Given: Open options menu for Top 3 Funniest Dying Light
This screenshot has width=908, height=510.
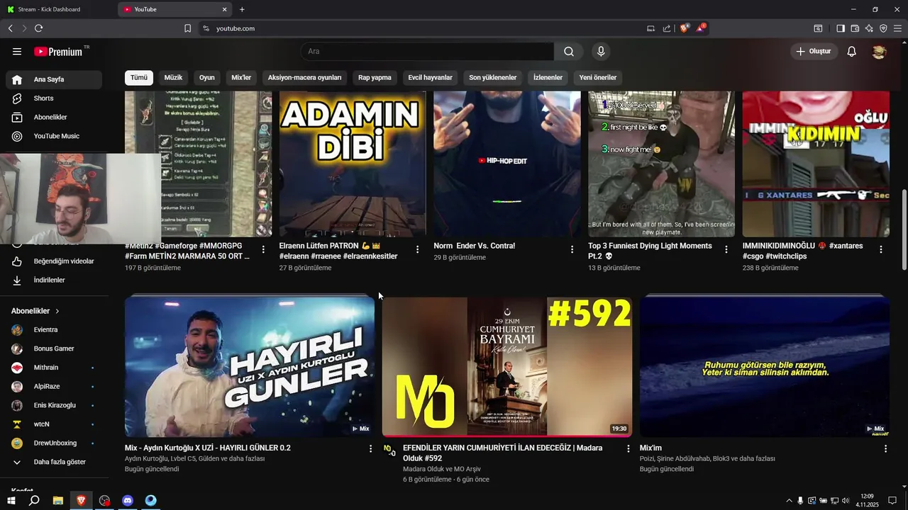Looking at the screenshot, I should pyautogui.click(x=726, y=249).
